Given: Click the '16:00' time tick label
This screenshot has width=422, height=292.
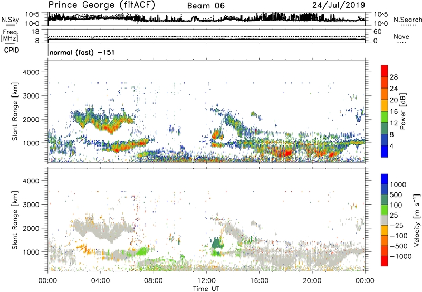Looking at the screenshot, I should tap(259, 281).
